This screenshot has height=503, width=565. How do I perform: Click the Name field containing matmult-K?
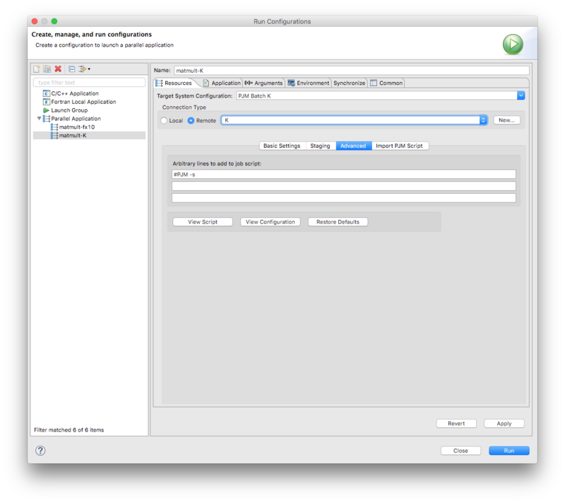351,70
